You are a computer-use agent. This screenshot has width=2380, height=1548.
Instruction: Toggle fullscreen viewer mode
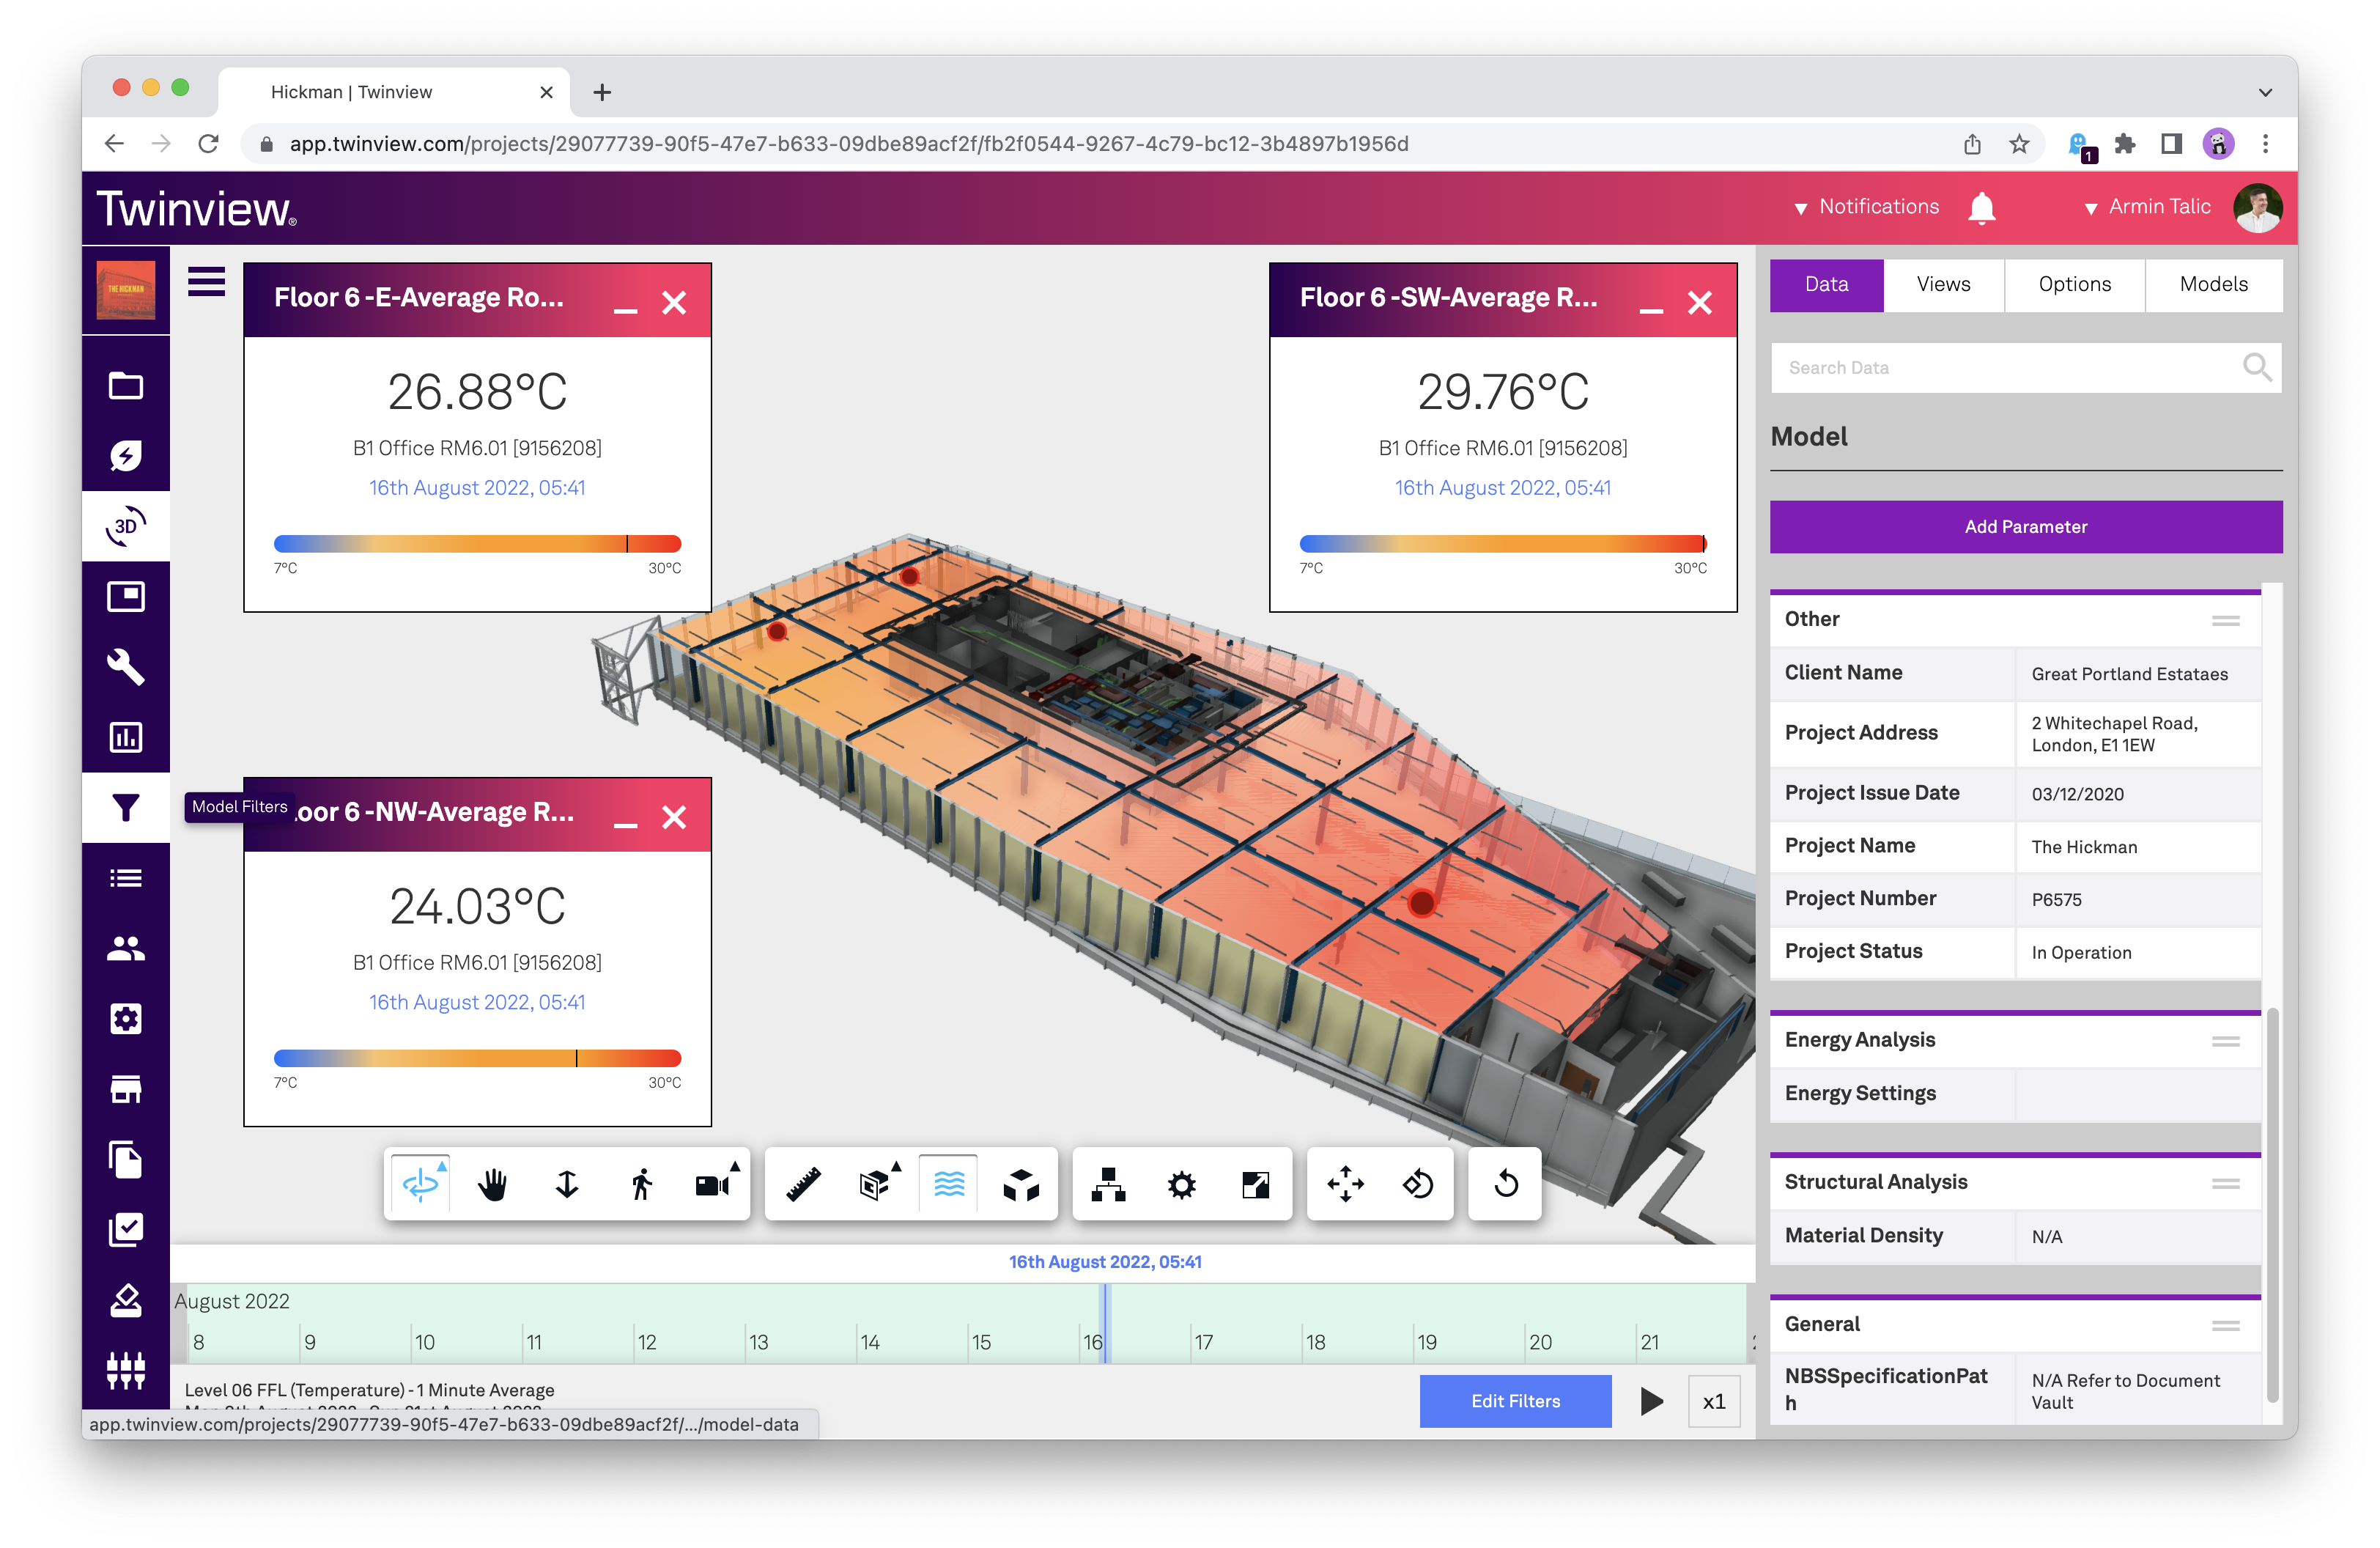click(x=1255, y=1185)
